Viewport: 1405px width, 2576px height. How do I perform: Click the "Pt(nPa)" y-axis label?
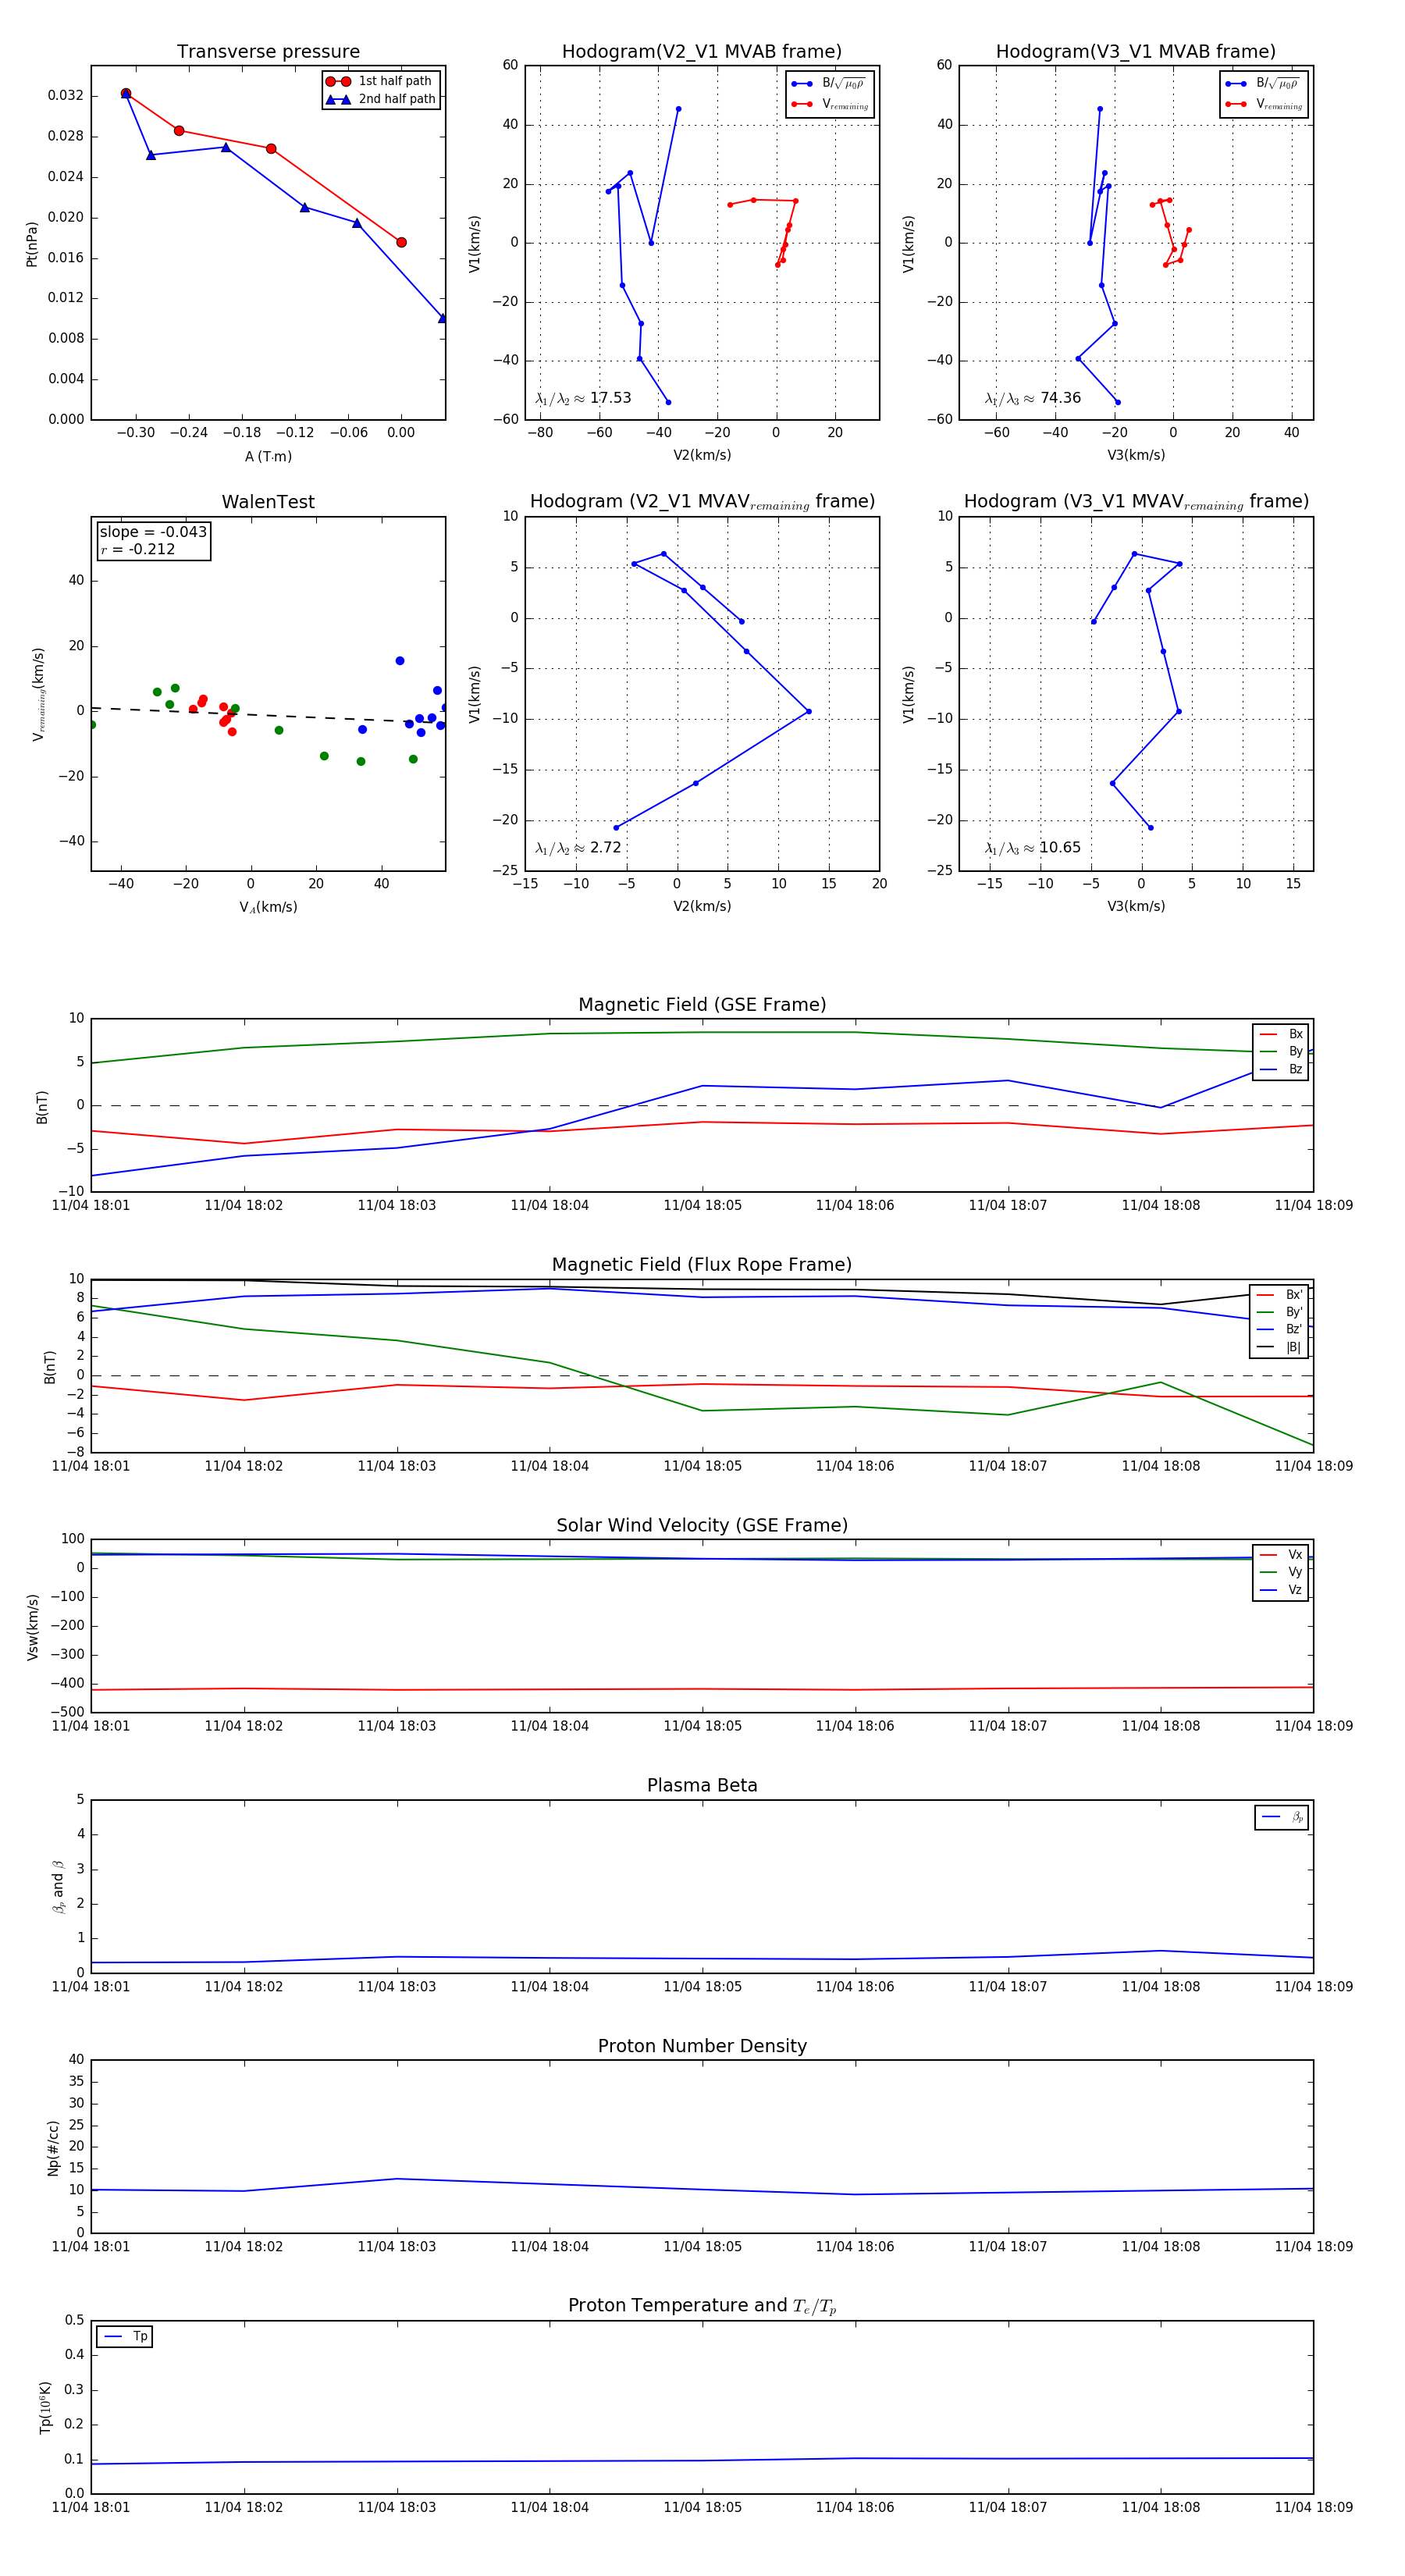click(x=31, y=244)
